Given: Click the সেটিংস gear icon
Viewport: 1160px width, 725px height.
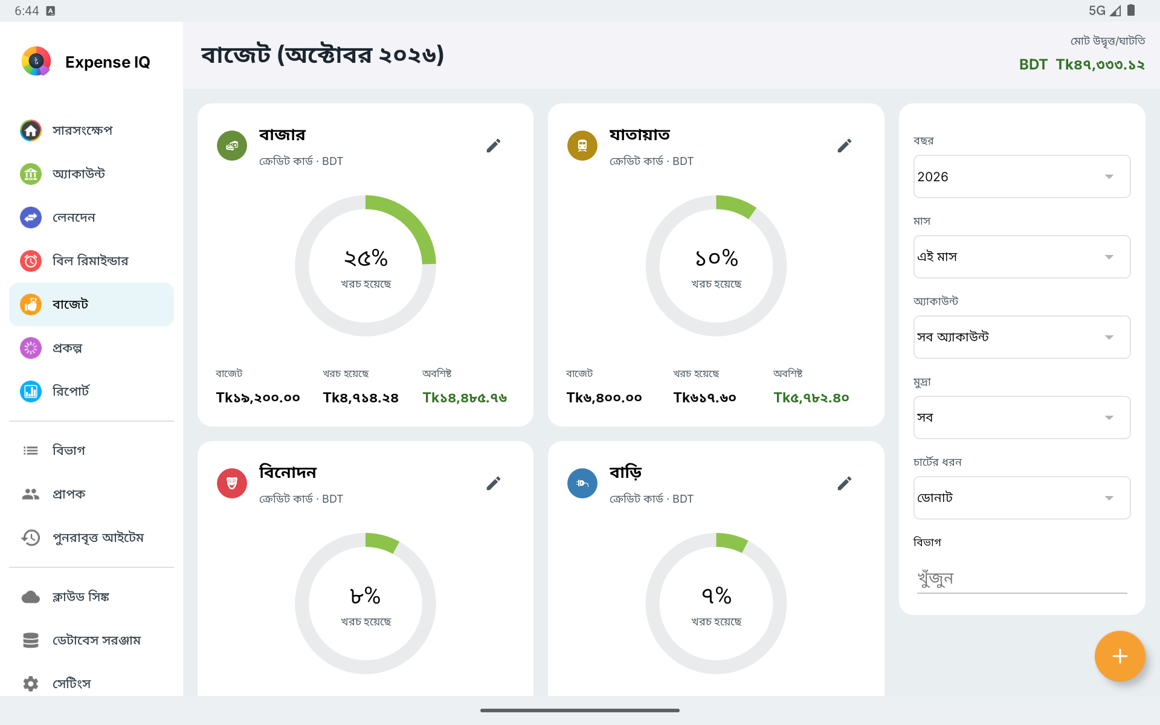Looking at the screenshot, I should click(x=31, y=684).
